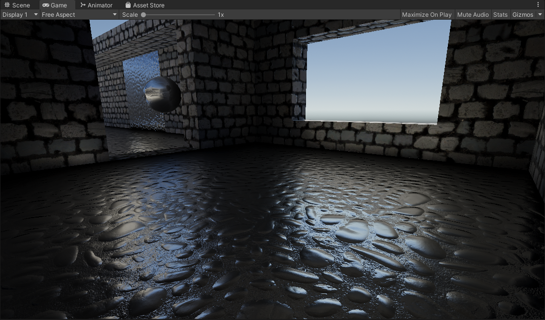Toggle Maximize On Play
The width and height of the screenshot is (545, 320).
point(426,14)
